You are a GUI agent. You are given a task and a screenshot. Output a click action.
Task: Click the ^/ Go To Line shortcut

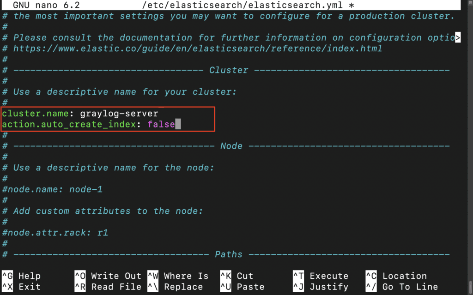click(x=401, y=287)
